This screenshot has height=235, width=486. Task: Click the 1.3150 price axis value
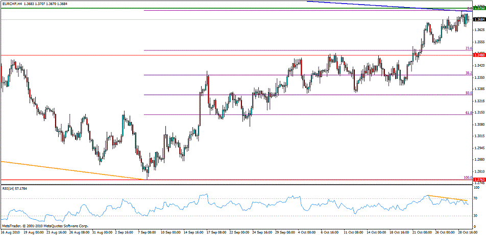[x=479, y=112]
